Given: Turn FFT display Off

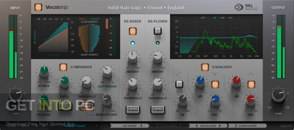Looking at the screenshot, I should (x=230, y=18).
